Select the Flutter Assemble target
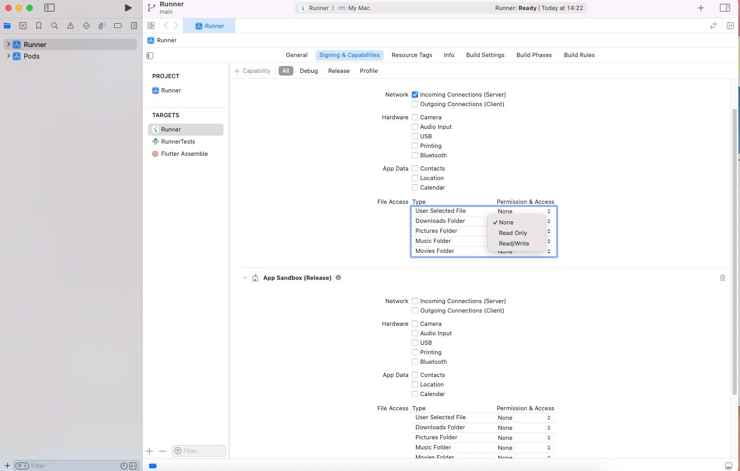Screen dimensions: 740x471 click(186, 154)
